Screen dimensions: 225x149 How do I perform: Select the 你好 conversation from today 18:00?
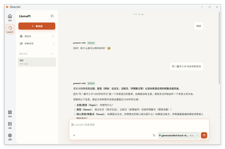[x=37, y=62]
